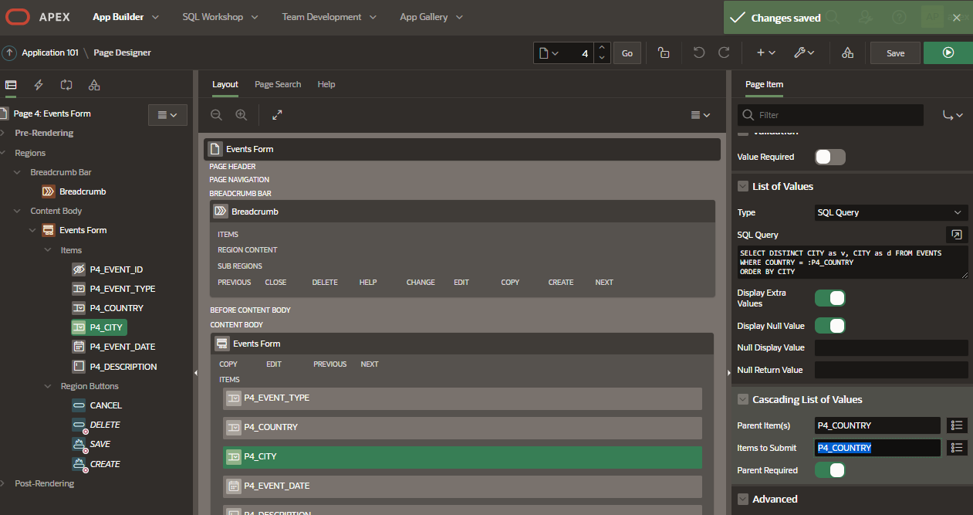Expand the Post-Rendering tree node

(x=3, y=483)
